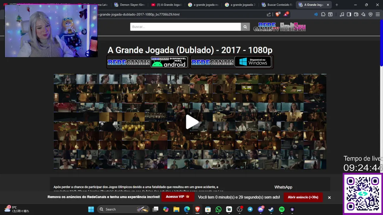Click the Brave browser taskbar icon

(197, 209)
